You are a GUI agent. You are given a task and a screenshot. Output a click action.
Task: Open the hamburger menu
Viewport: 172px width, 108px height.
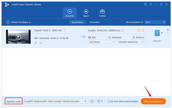point(151,4)
